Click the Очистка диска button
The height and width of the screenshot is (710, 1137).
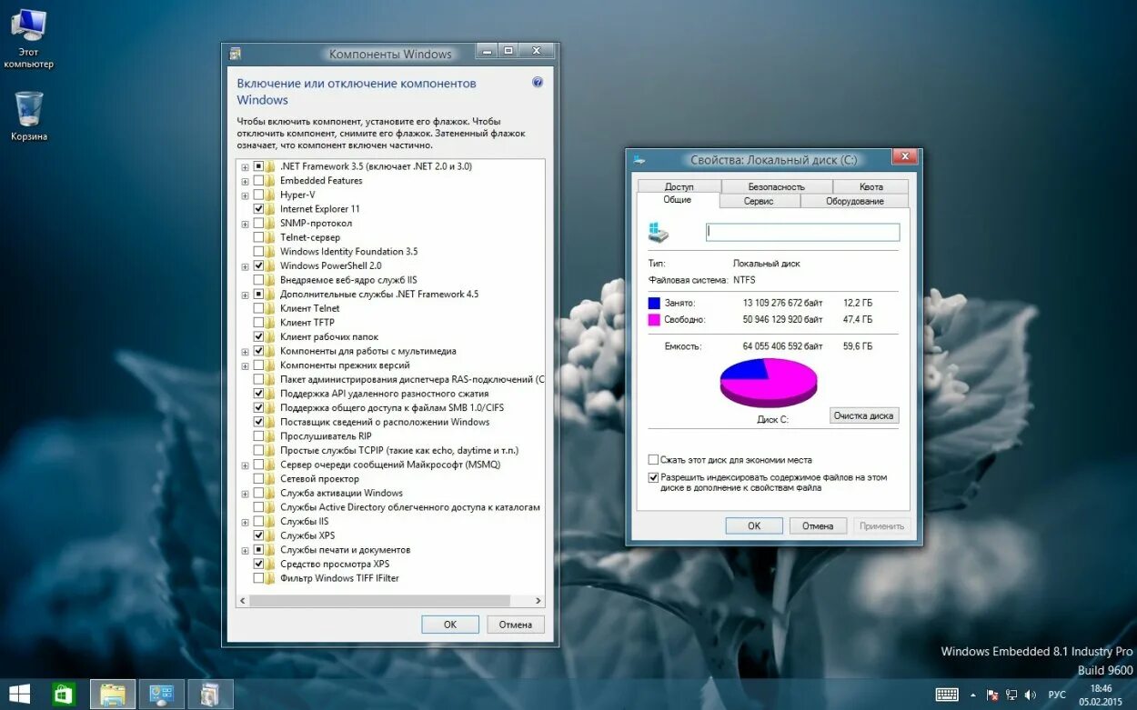click(x=864, y=415)
